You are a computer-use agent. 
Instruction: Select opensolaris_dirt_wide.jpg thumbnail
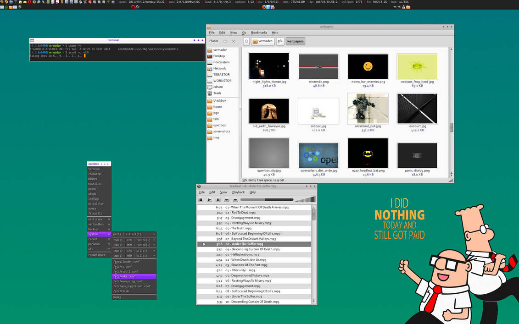pos(318,155)
